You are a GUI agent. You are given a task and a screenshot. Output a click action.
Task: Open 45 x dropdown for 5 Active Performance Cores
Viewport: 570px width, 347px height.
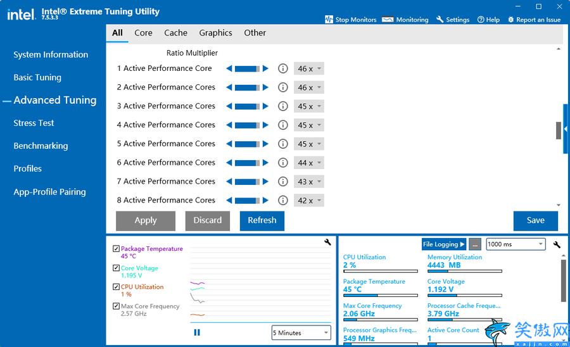(x=308, y=144)
